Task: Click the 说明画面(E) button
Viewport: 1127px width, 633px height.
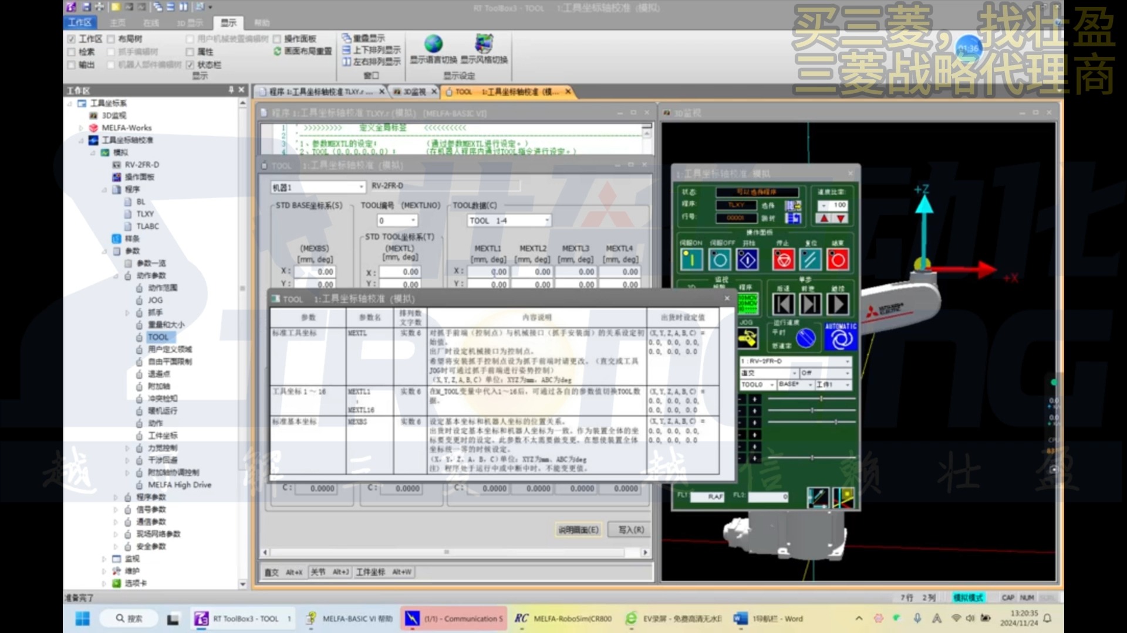Action: [578, 529]
